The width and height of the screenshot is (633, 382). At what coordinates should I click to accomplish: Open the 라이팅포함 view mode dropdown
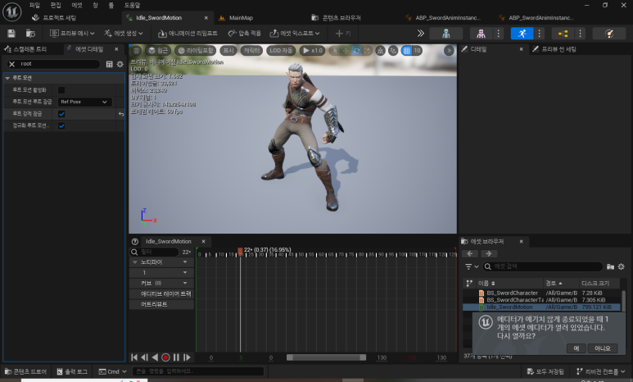196,51
